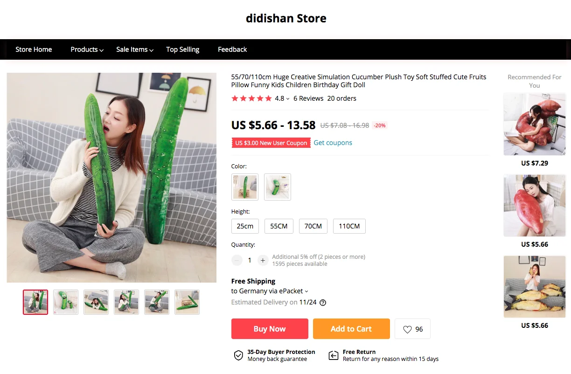Pick the 110CM height option
Viewport: 571px width, 374px height.
coord(349,226)
